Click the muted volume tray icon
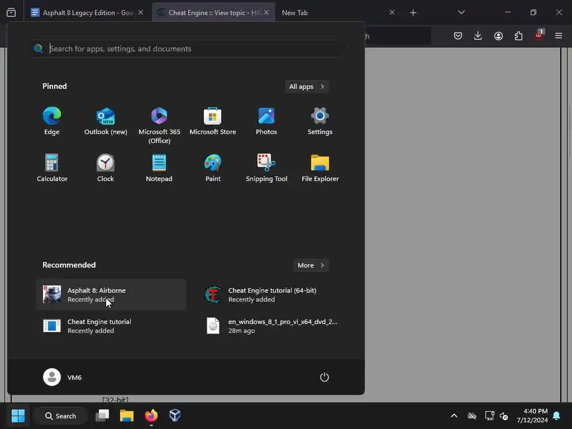 tap(504, 416)
